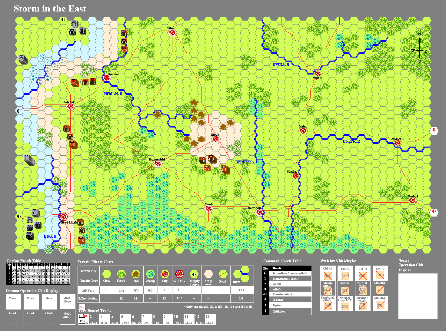Image resolution: width=446 pixels, height=331 pixels.
Task: Click the DNEPR. R river label
Action: 351,141
